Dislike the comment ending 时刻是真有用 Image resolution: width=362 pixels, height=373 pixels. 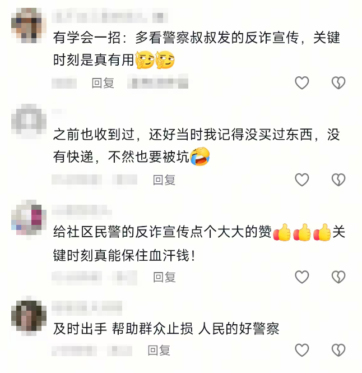[338, 82]
